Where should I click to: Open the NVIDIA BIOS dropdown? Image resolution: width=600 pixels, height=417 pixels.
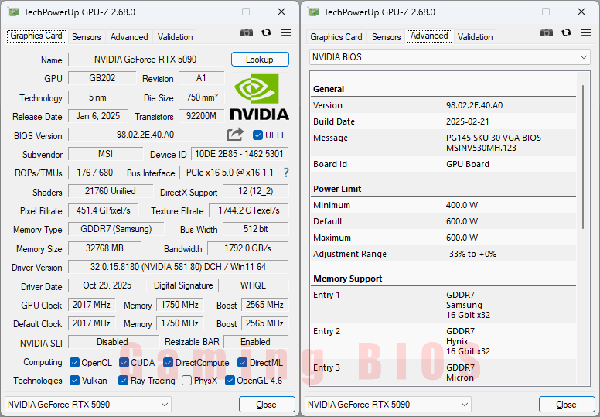click(450, 57)
